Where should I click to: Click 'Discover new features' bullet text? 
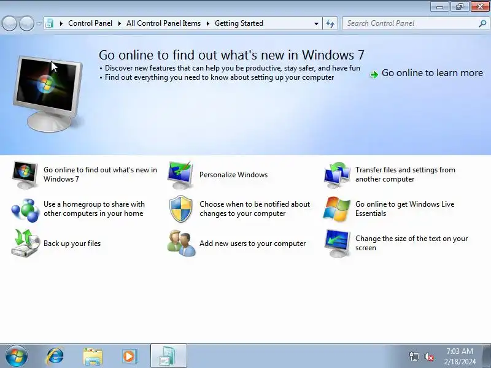coord(233,68)
